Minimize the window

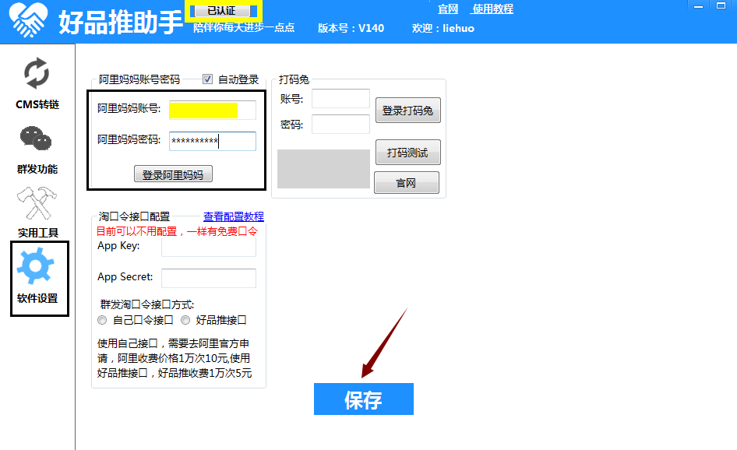click(699, 6)
